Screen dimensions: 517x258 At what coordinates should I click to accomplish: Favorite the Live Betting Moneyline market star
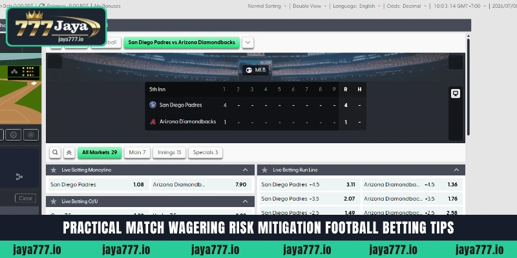54,170
